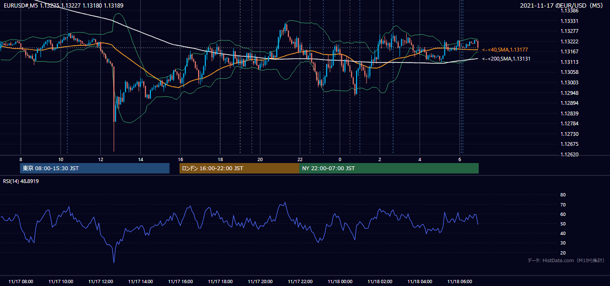This screenshot has width=610, height=286.
Task: Click price axis value 1.12784
Action: (x=569, y=123)
